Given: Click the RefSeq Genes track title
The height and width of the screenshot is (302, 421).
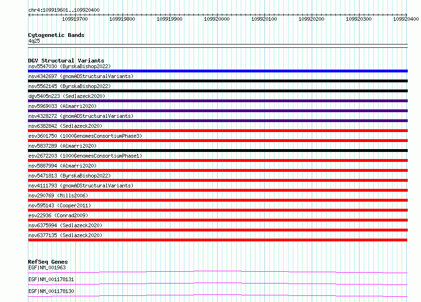Looking at the screenshot, I should tap(48, 262).
